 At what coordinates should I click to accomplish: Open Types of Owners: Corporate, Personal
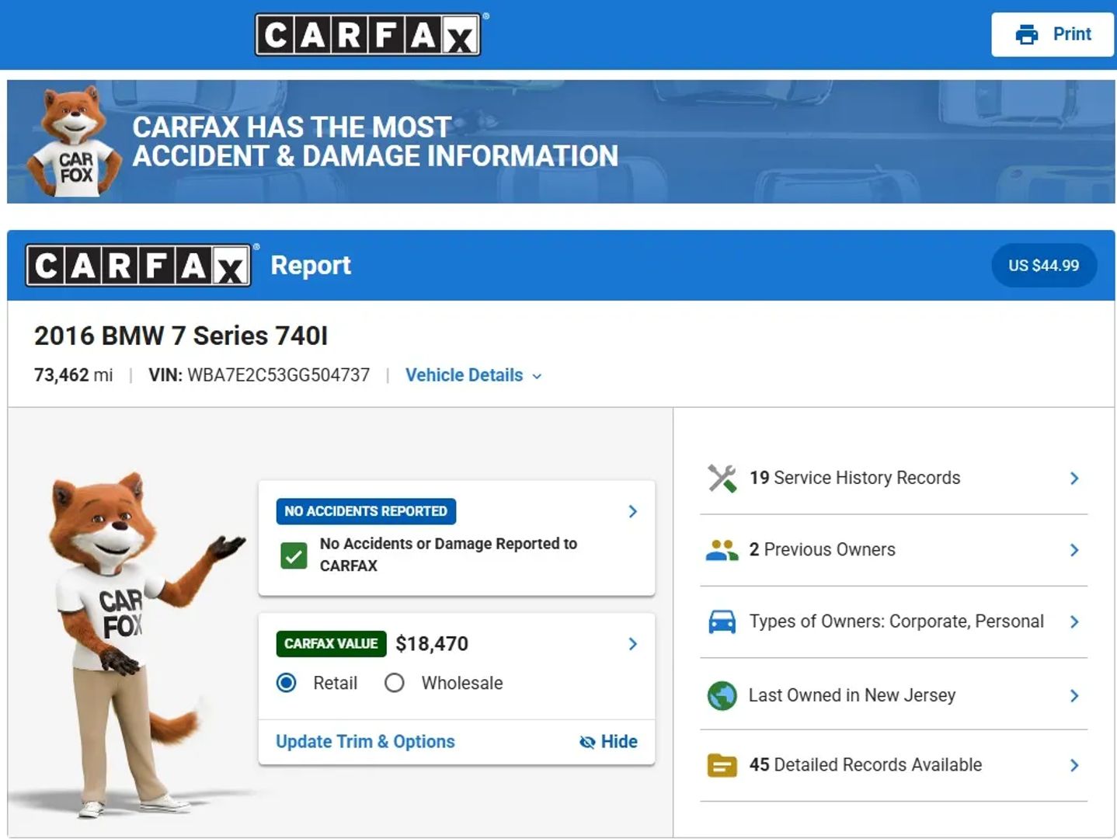click(x=893, y=621)
